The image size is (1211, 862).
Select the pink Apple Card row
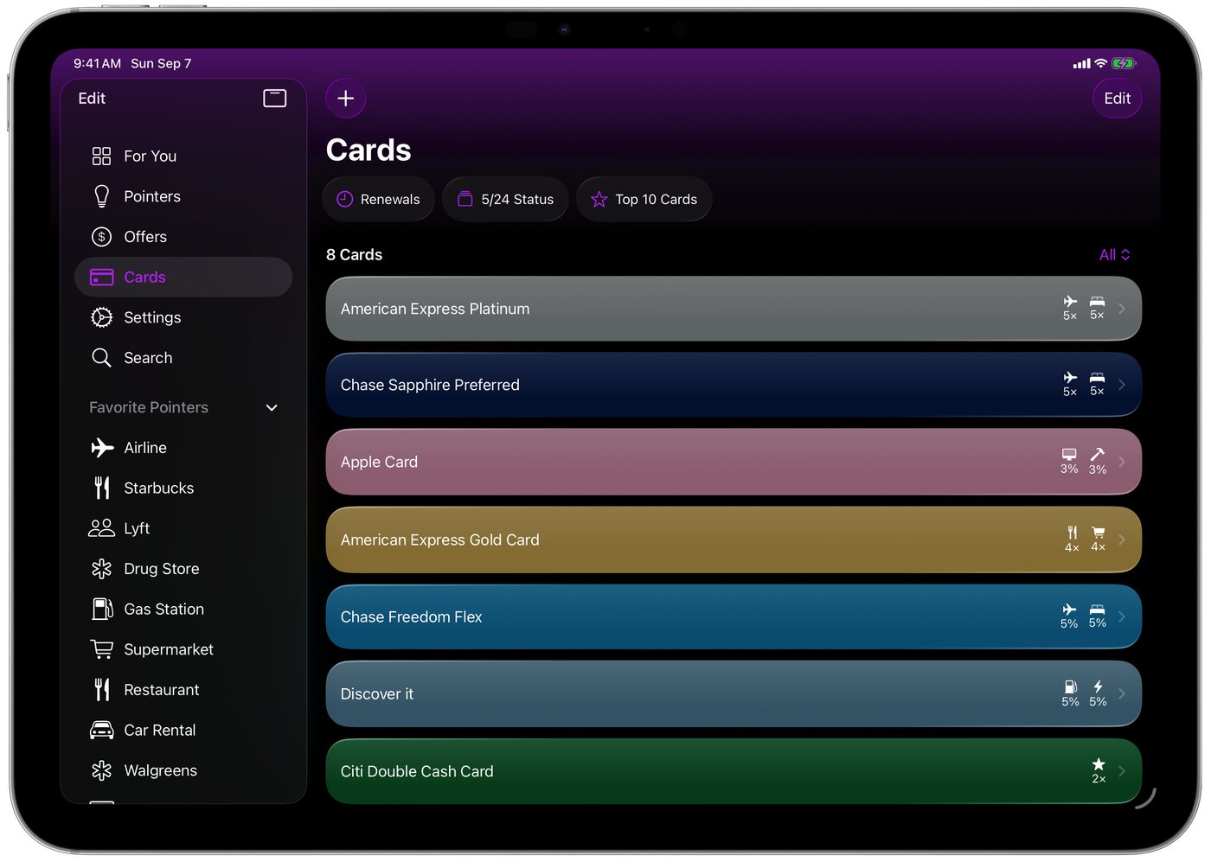point(692,462)
